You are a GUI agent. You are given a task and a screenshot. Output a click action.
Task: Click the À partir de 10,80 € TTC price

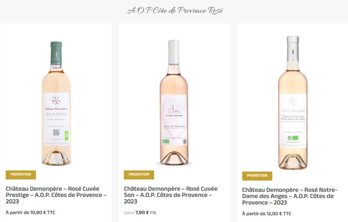(30, 213)
